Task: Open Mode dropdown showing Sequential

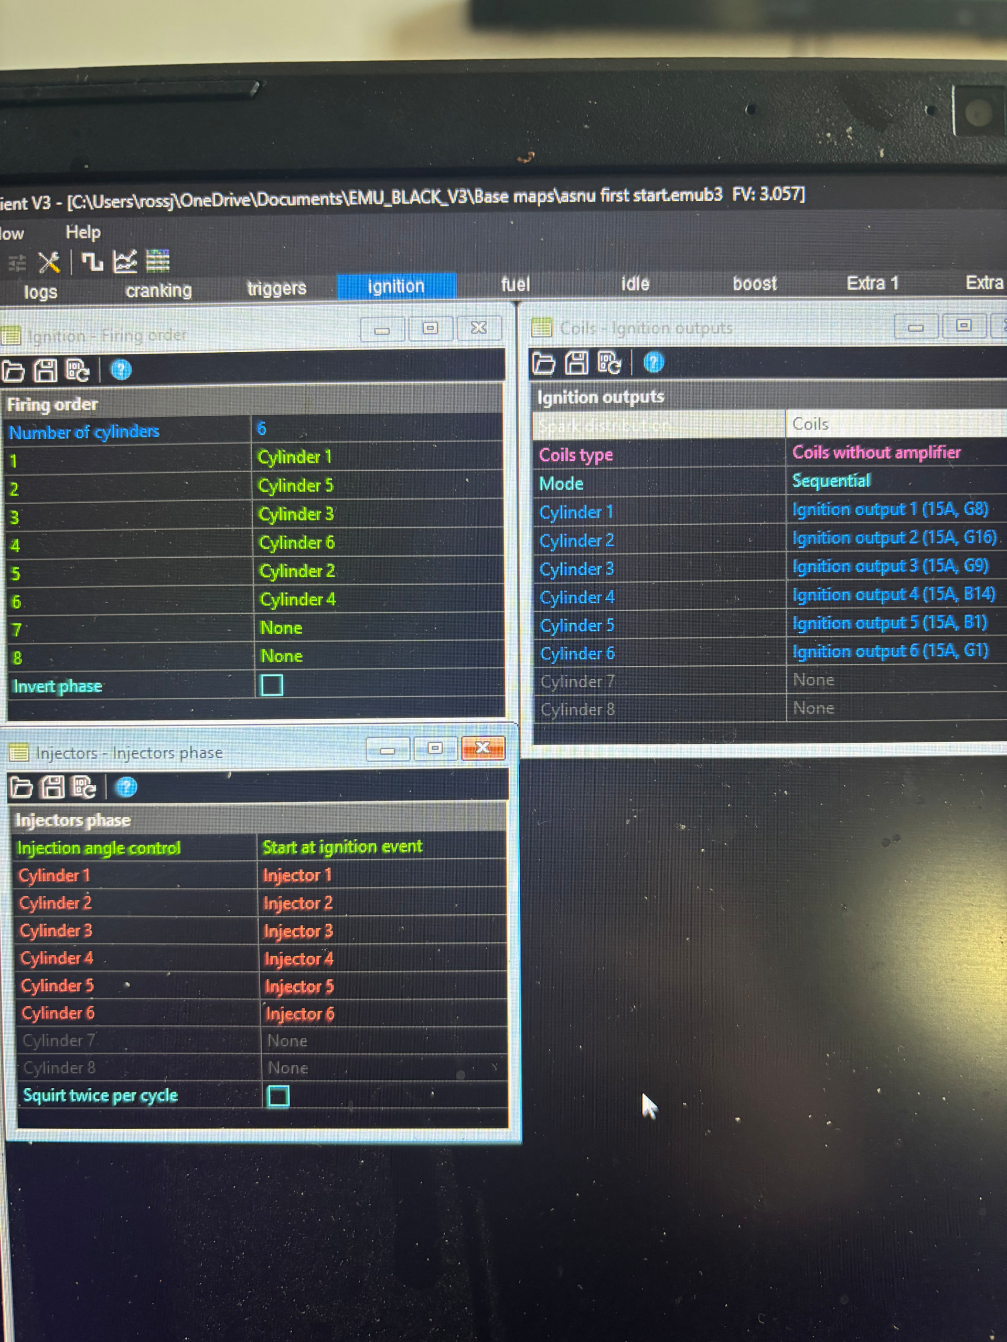Action: 831,481
